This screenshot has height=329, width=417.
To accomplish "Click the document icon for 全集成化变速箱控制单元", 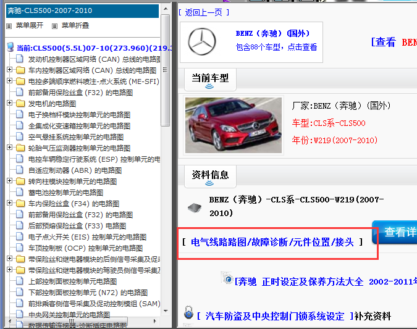I will click(x=19, y=125).
